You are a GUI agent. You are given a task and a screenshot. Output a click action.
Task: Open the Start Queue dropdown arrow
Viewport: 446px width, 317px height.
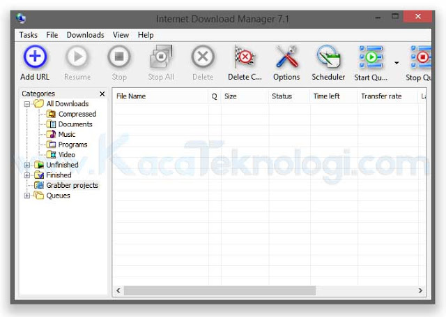(x=397, y=63)
